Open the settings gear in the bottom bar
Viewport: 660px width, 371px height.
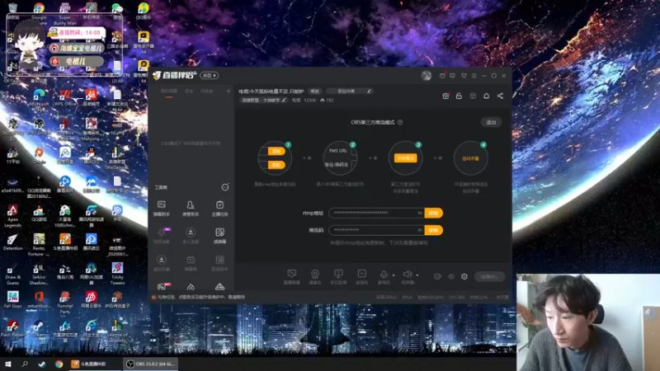coord(464,277)
